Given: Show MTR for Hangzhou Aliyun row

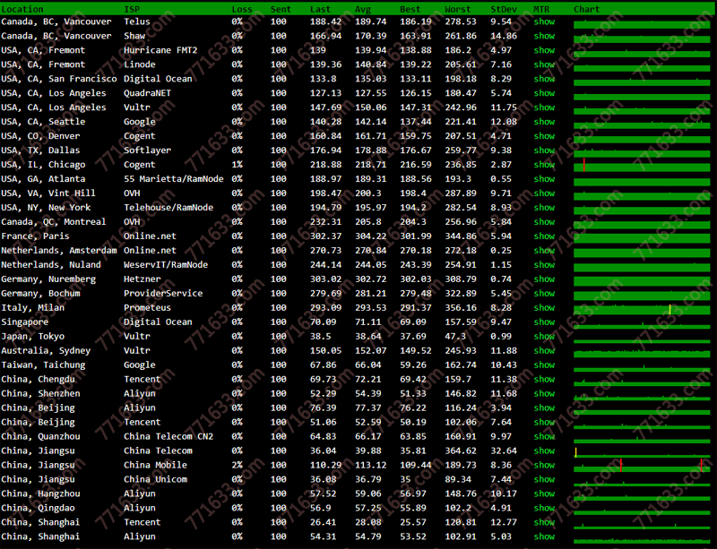Looking at the screenshot, I should [x=544, y=493].
